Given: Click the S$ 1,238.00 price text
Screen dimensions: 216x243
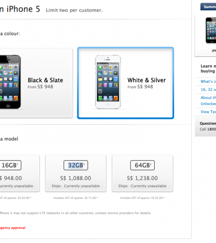Looking at the screenshot, I should click(142, 178).
